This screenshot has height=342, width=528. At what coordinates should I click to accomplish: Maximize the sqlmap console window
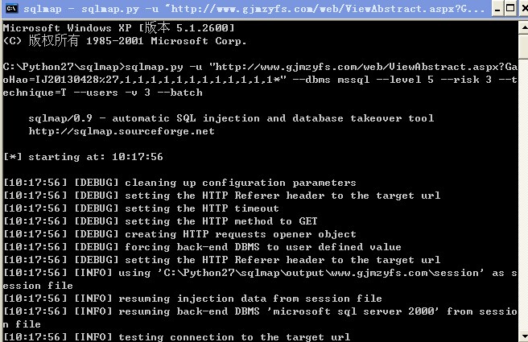point(510,8)
